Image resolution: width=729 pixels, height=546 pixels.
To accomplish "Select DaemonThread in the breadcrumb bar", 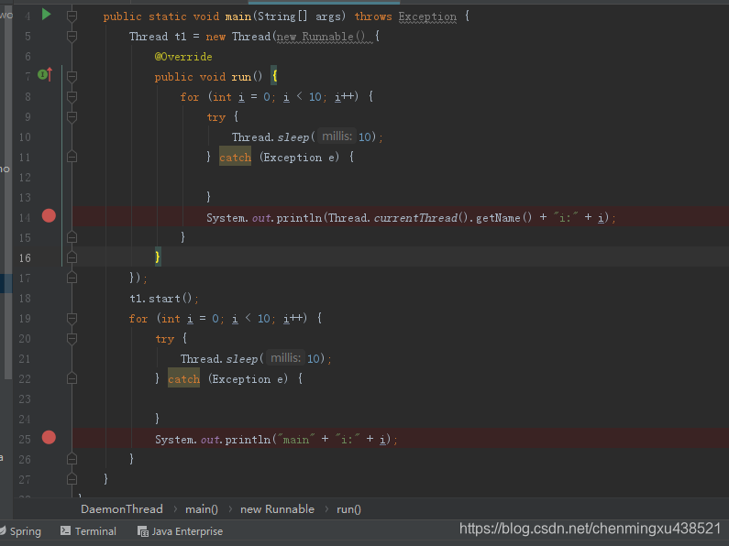I will click(x=122, y=509).
